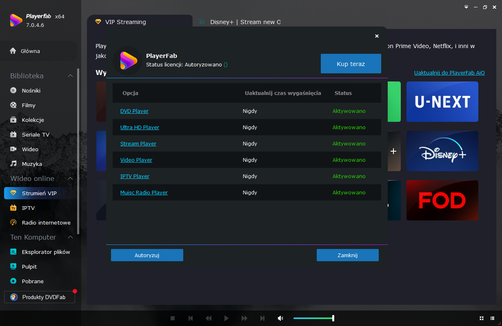502x326 pixels.
Task: Open U-NEXT streaming tile
Action: 442,101
